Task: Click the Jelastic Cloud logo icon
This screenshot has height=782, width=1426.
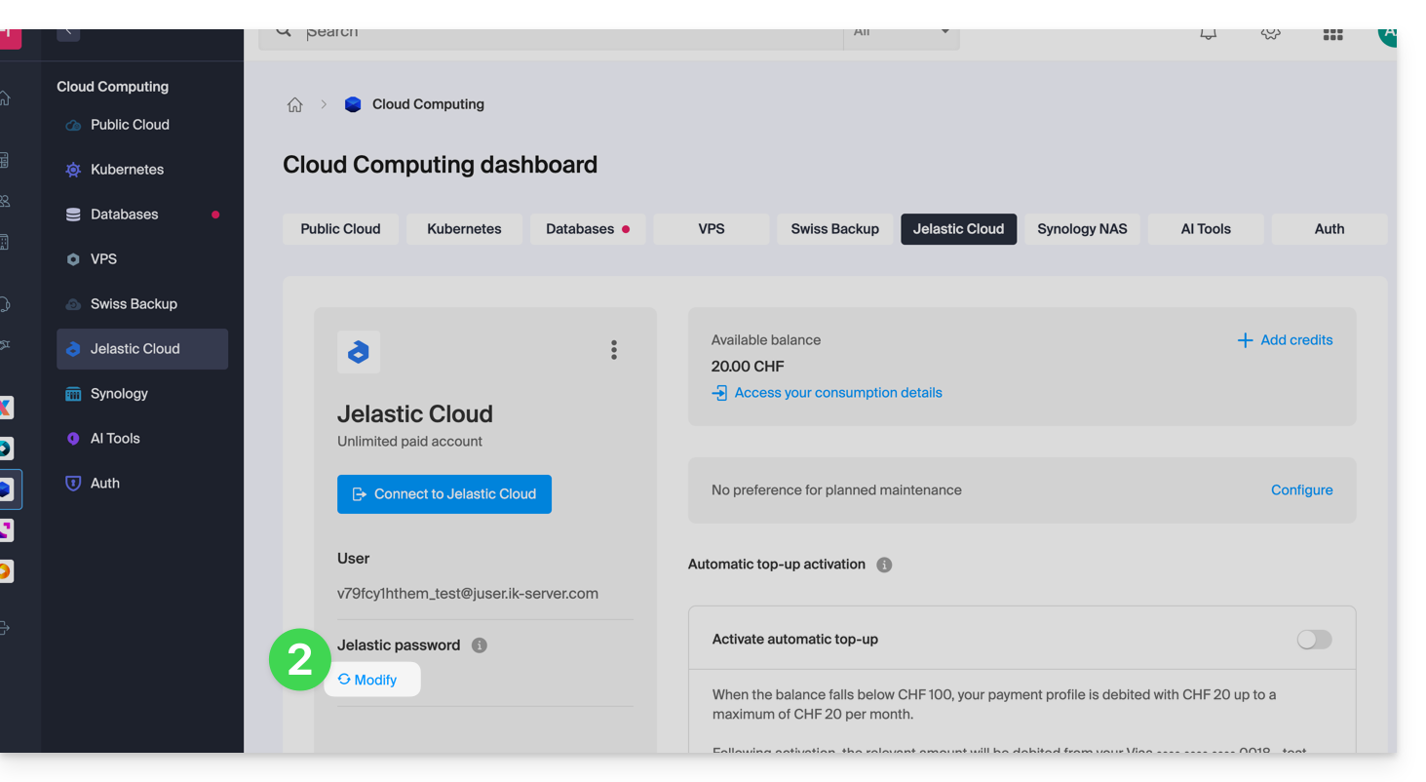Action: 359,352
